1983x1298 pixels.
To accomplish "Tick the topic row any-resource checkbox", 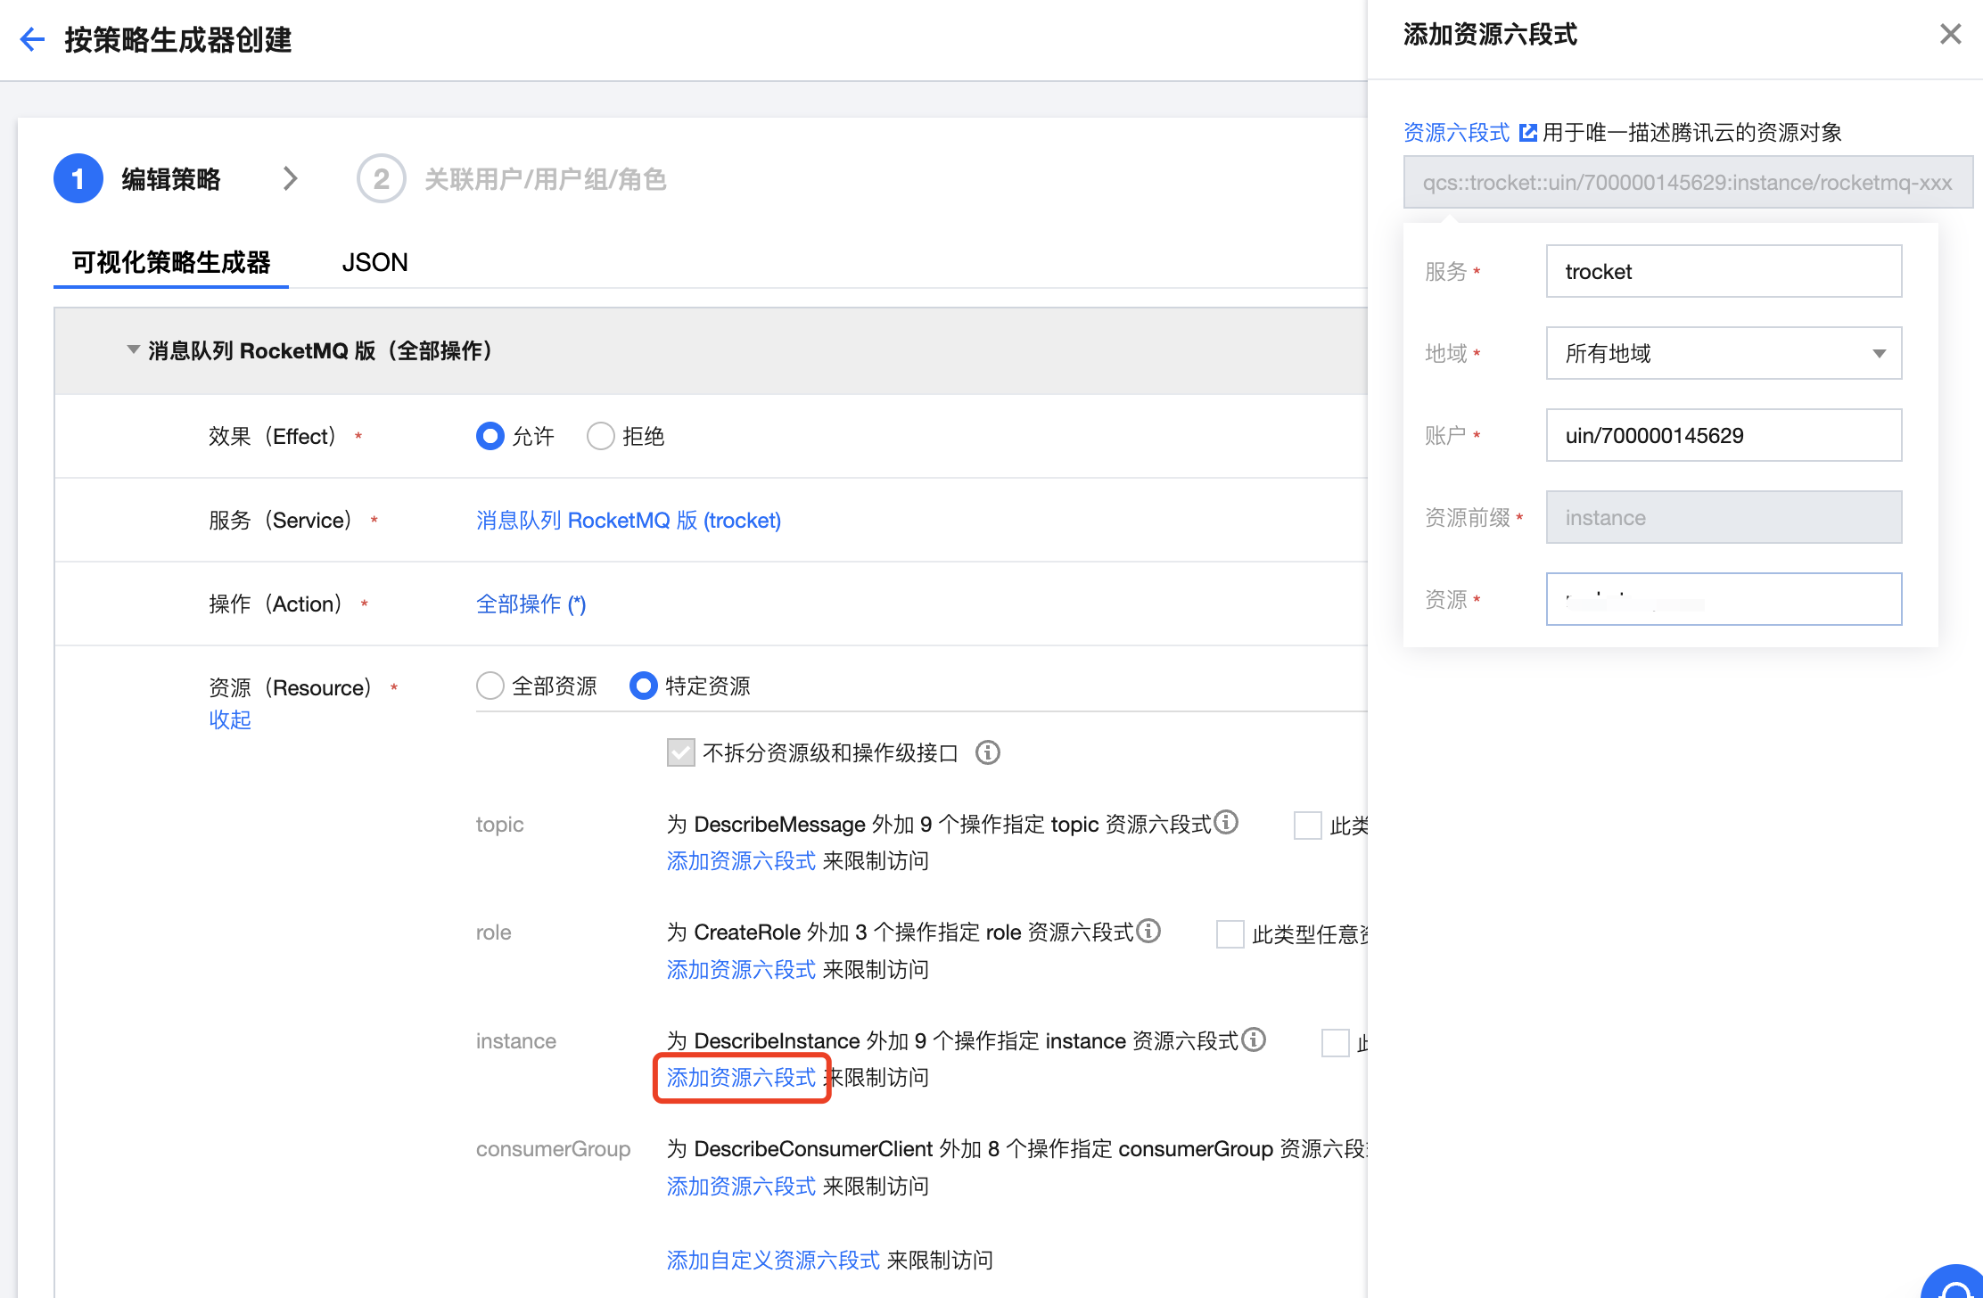I will coord(1308,826).
